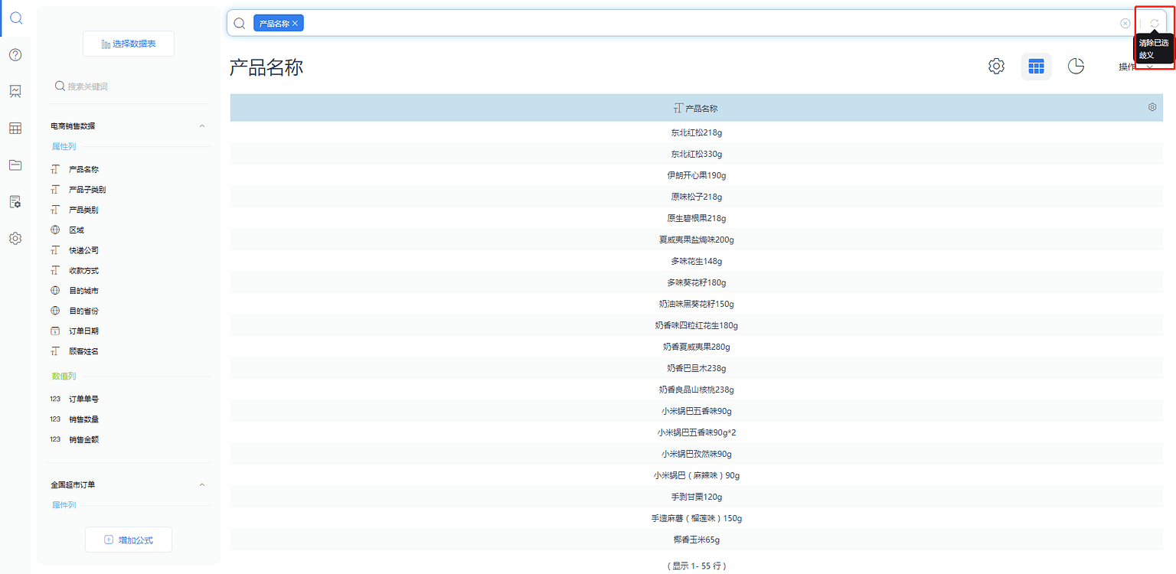Click the 手剥甘栗120g row

(697, 497)
